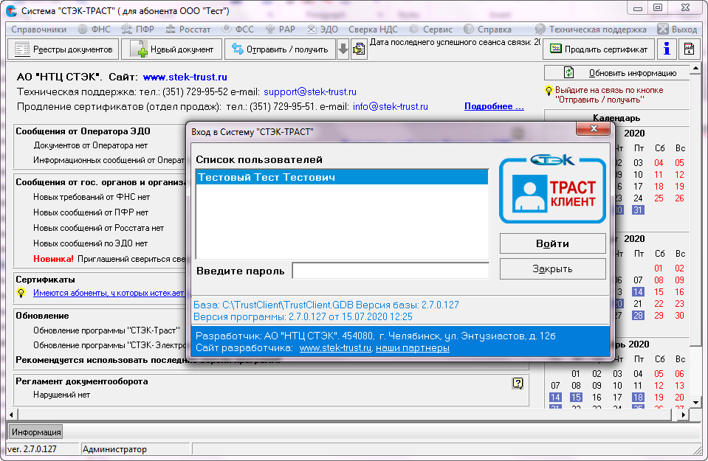Open the Росстат menu
The width and height of the screenshot is (708, 461).
[x=188, y=30]
